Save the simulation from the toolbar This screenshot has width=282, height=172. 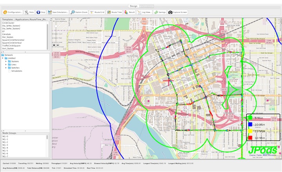point(59,12)
